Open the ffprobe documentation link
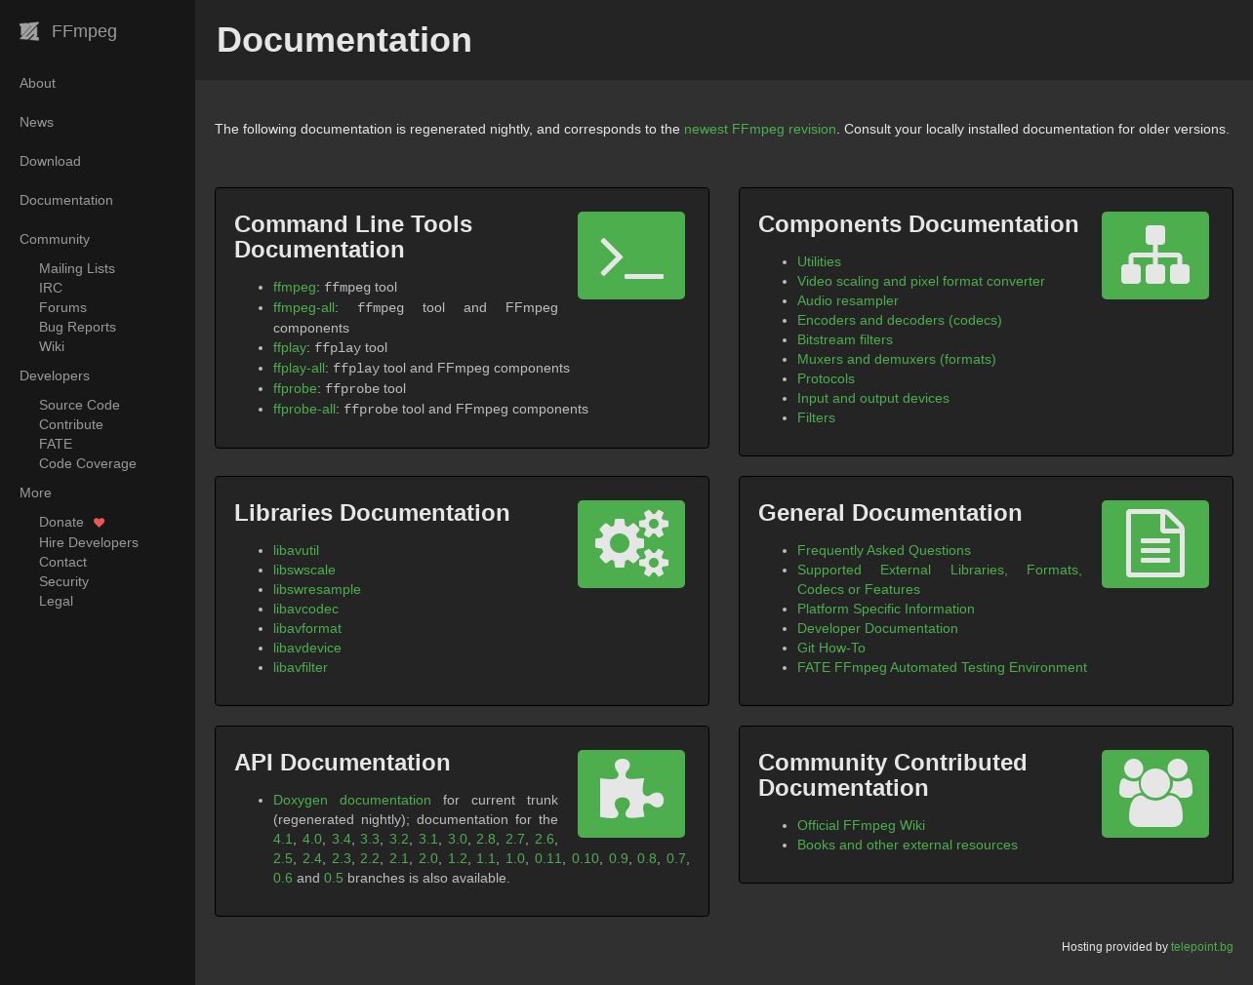Viewport: 1253px width, 985px height. (x=296, y=388)
